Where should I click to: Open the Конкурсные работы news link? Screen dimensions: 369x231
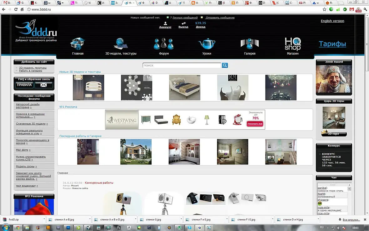click(99, 183)
